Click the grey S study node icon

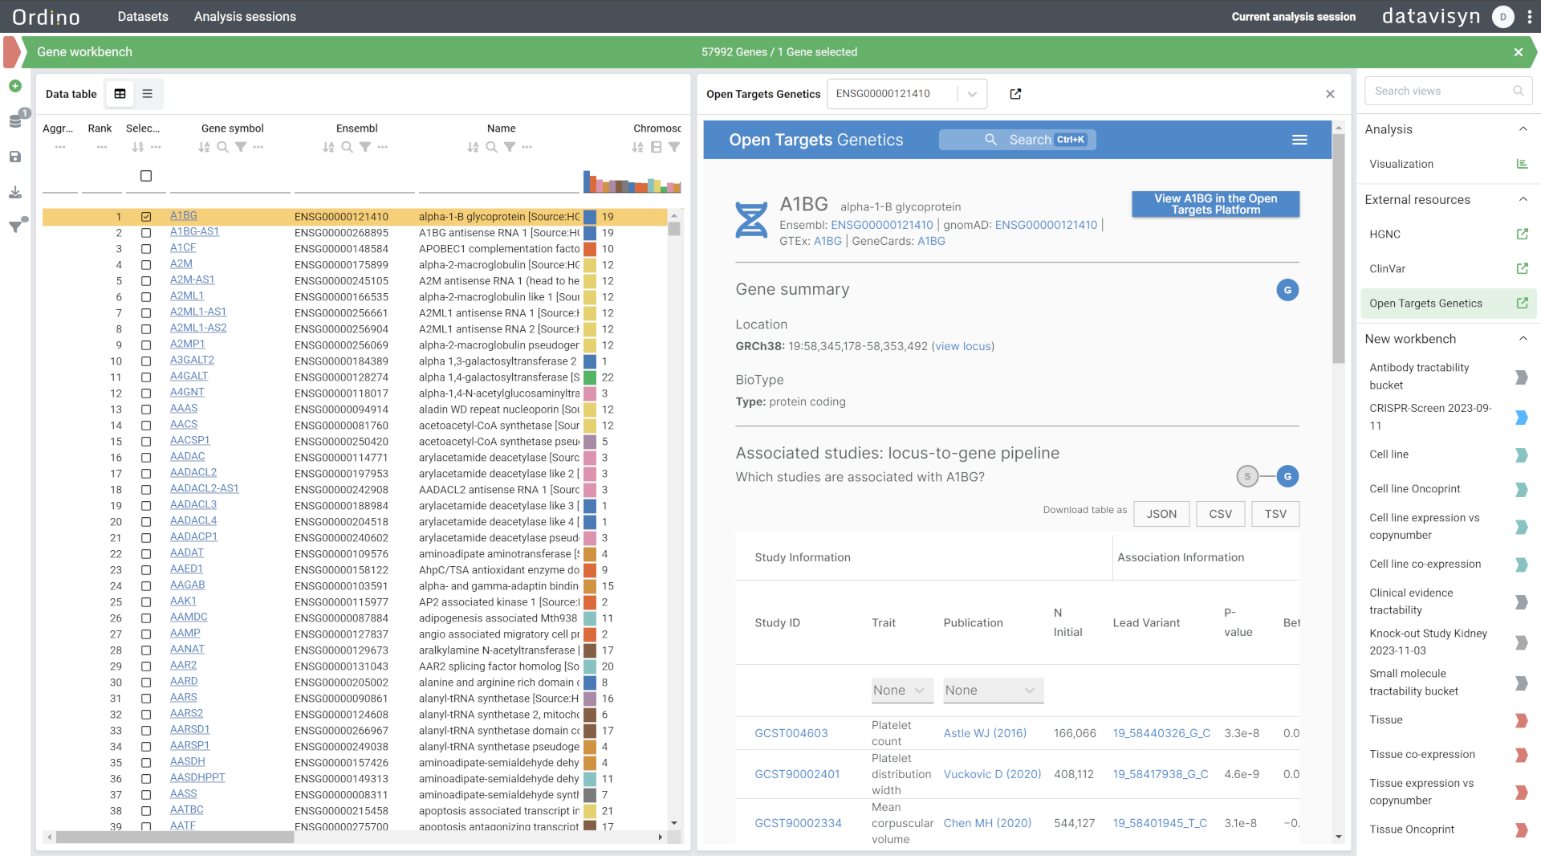(1247, 476)
